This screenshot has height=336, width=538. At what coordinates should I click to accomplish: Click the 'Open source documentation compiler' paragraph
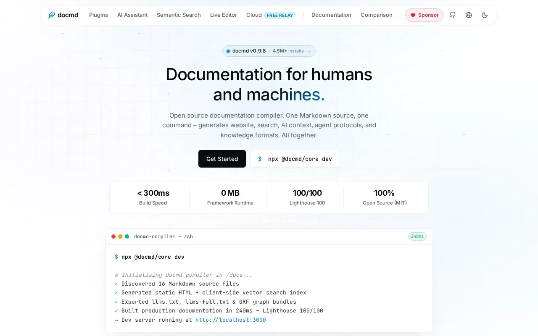[269, 125]
